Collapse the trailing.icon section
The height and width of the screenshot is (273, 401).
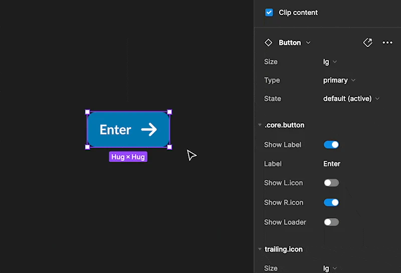(x=260, y=249)
